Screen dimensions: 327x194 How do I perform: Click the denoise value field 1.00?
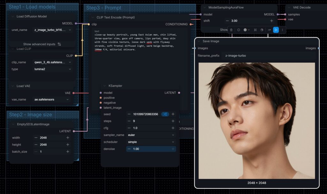(x=151, y=149)
